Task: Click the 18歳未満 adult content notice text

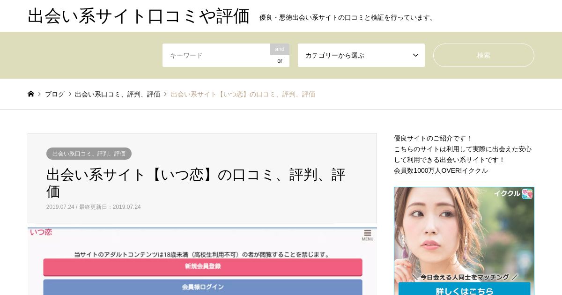Action: [x=202, y=255]
